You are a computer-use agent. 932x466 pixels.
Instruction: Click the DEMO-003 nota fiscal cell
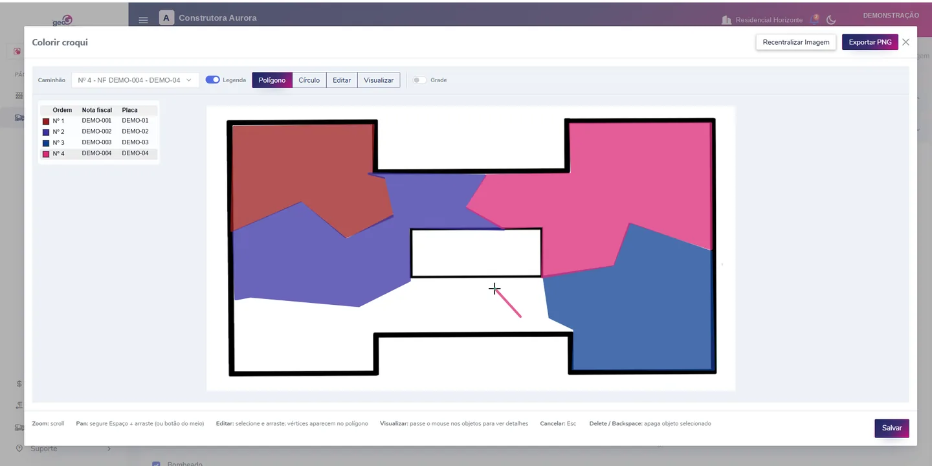(96, 142)
